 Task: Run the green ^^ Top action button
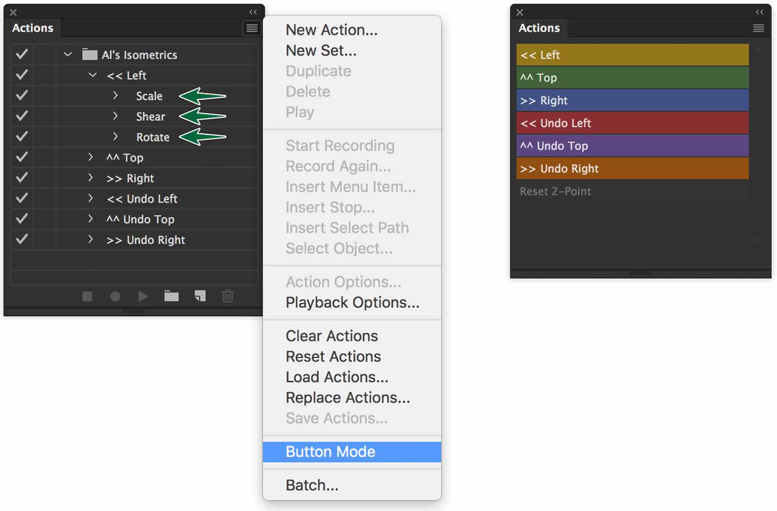point(632,78)
